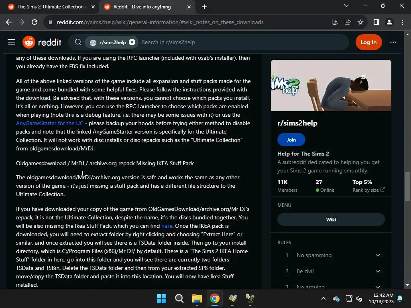The height and width of the screenshot is (308, 411).
Task: Expand the Be civil rule
Action: point(331,271)
